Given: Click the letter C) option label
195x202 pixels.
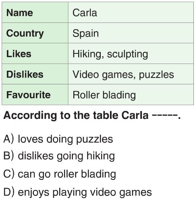Looking at the screenshot, I should (9, 174).
